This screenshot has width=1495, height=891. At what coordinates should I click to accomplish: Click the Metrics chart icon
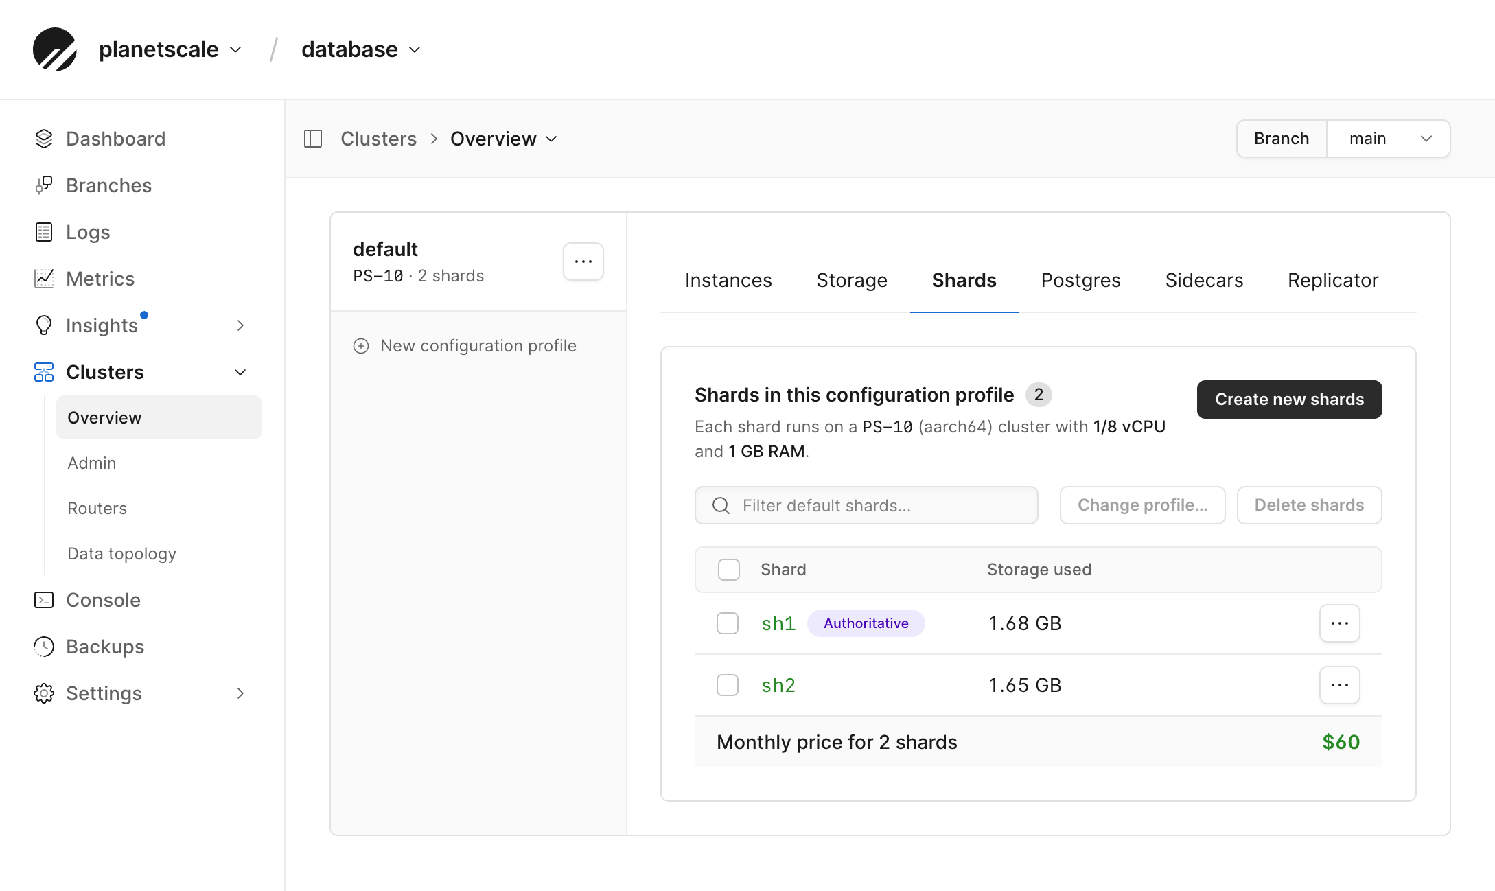pos(44,279)
